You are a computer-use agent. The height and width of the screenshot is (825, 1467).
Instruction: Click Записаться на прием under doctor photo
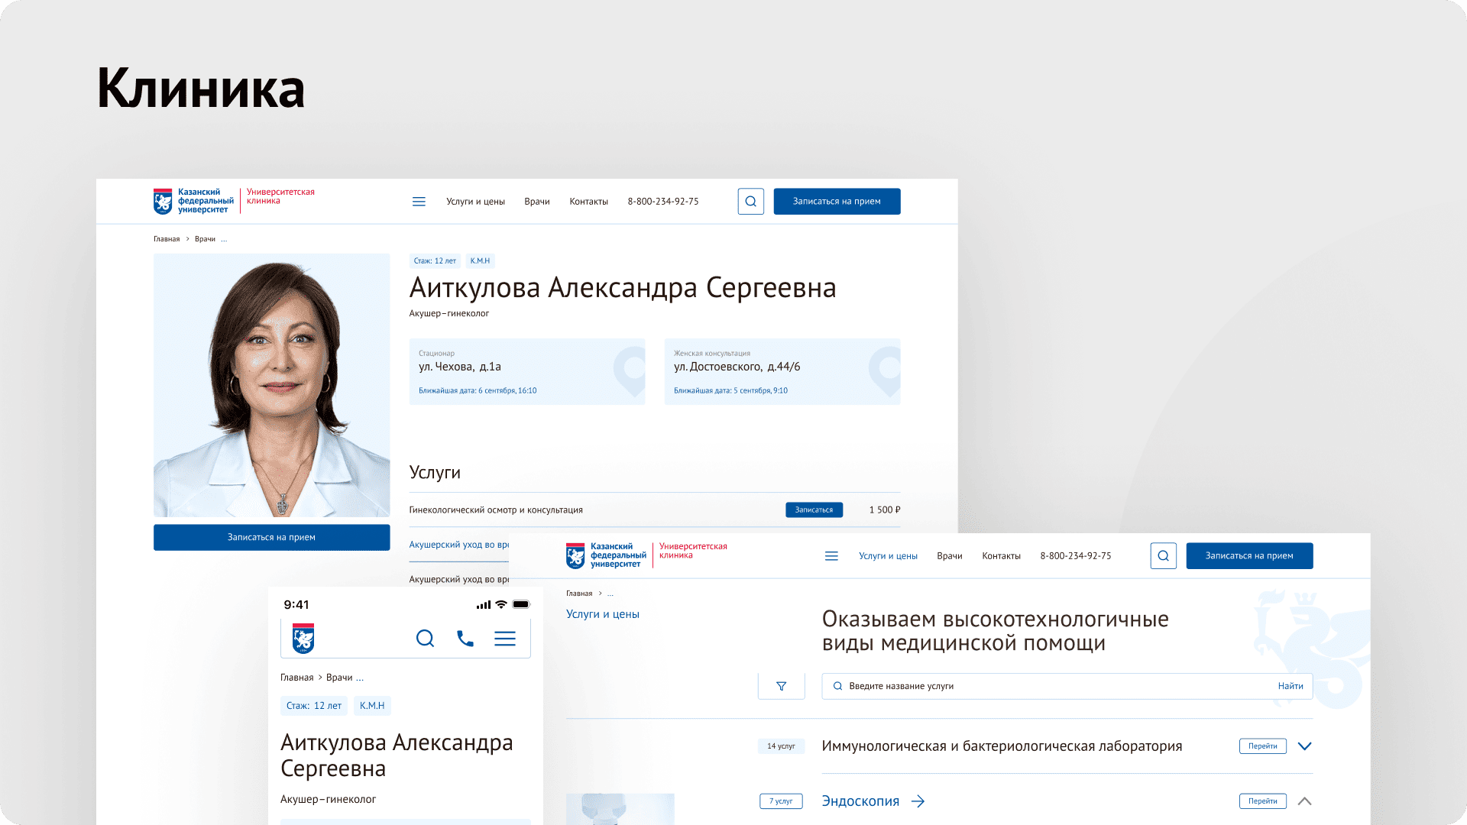pos(271,538)
